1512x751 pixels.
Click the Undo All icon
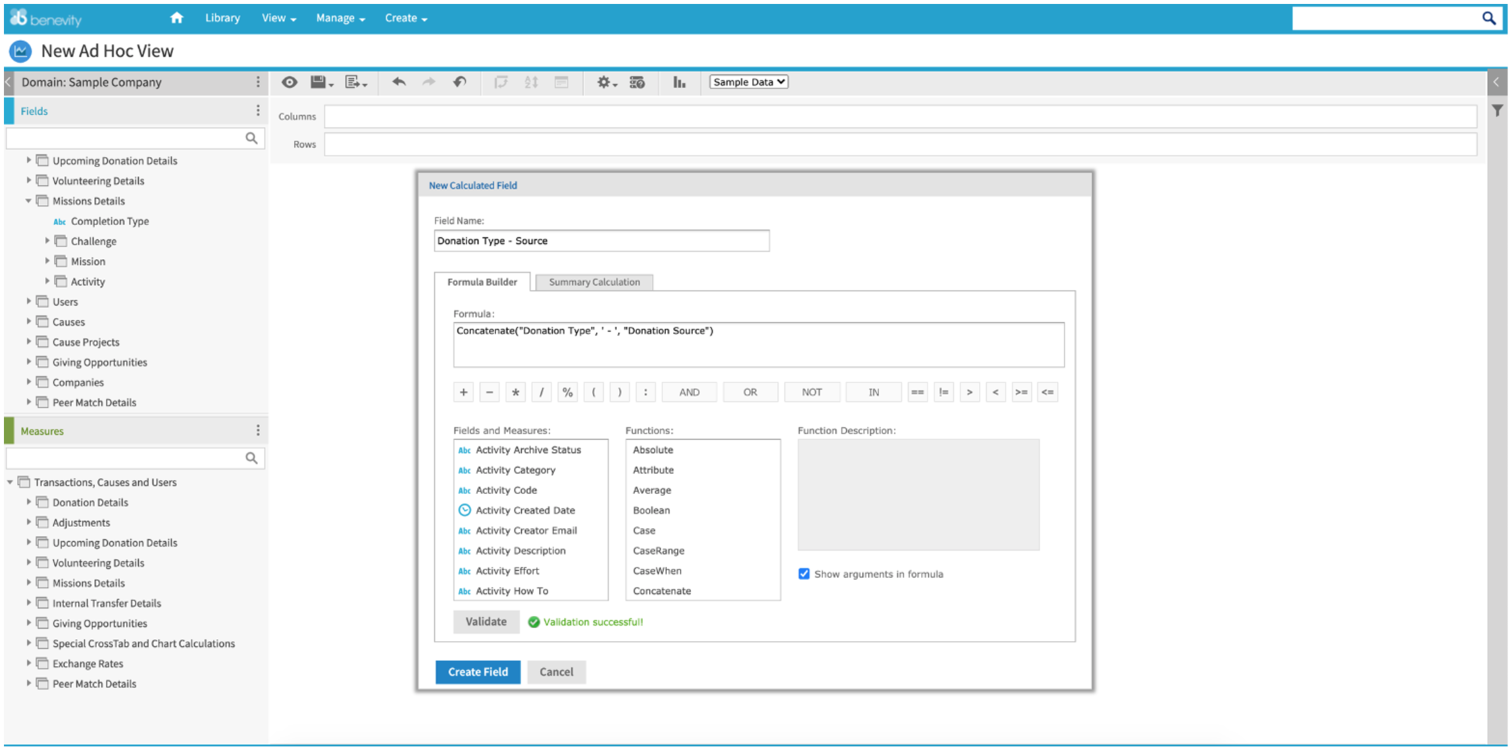(x=460, y=82)
